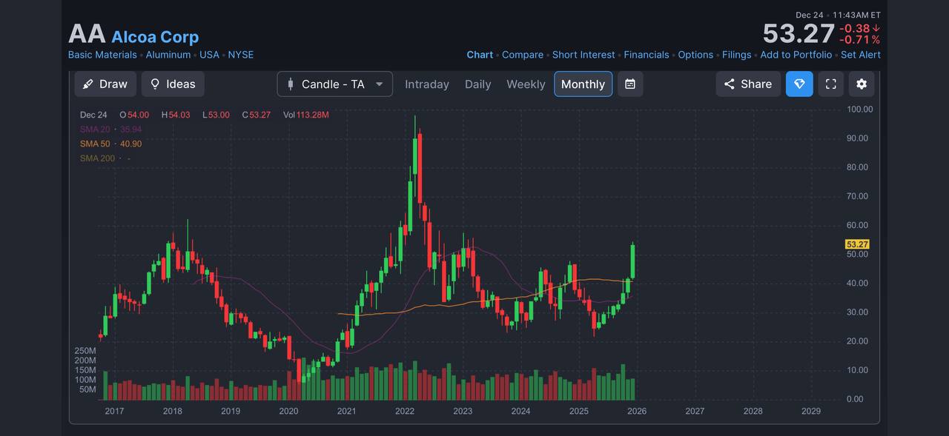Image resolution: width=949 pixels, height=436 pixels.
Task: Open the Compare tab
Action: pos(523,55)
